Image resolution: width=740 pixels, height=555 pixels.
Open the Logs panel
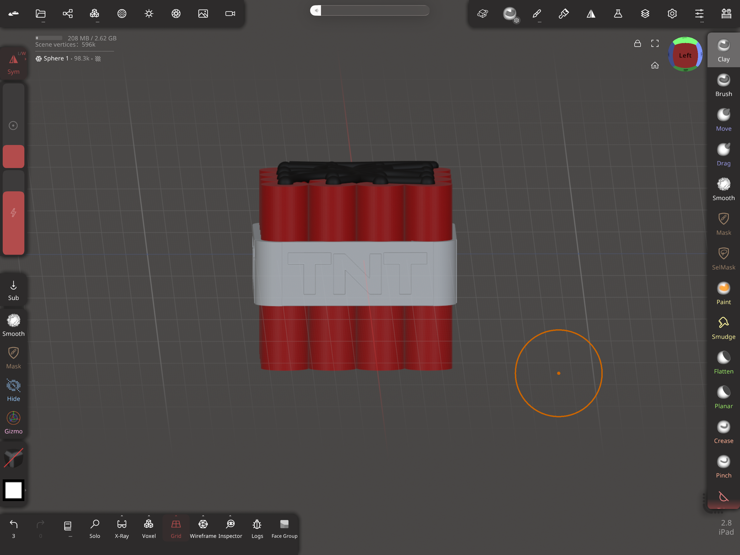tap(257, 528)
